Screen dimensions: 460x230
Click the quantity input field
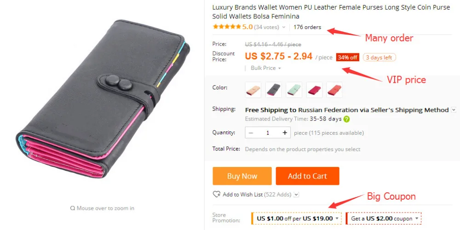[268, 132]
